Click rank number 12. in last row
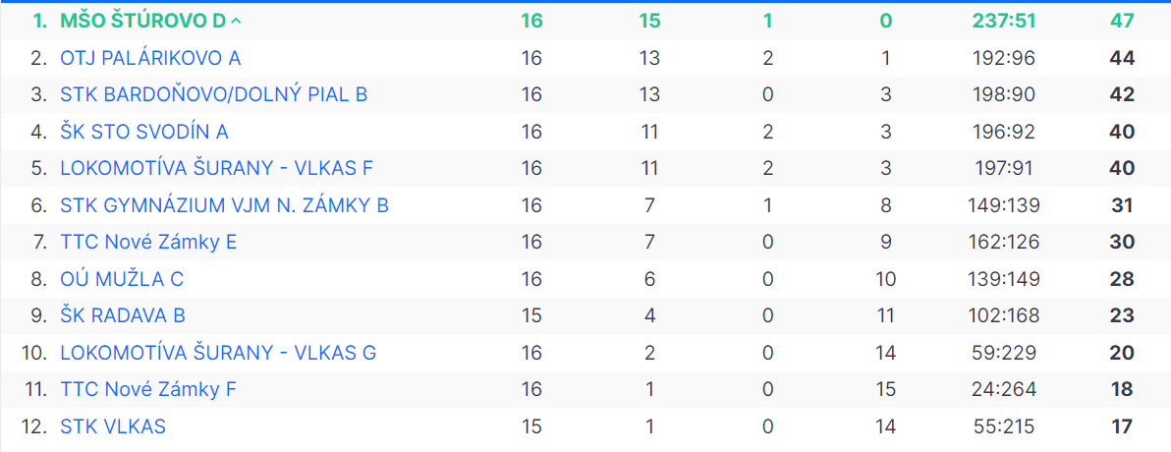The height and width of the screenshot is (452, 1171). 35,426
